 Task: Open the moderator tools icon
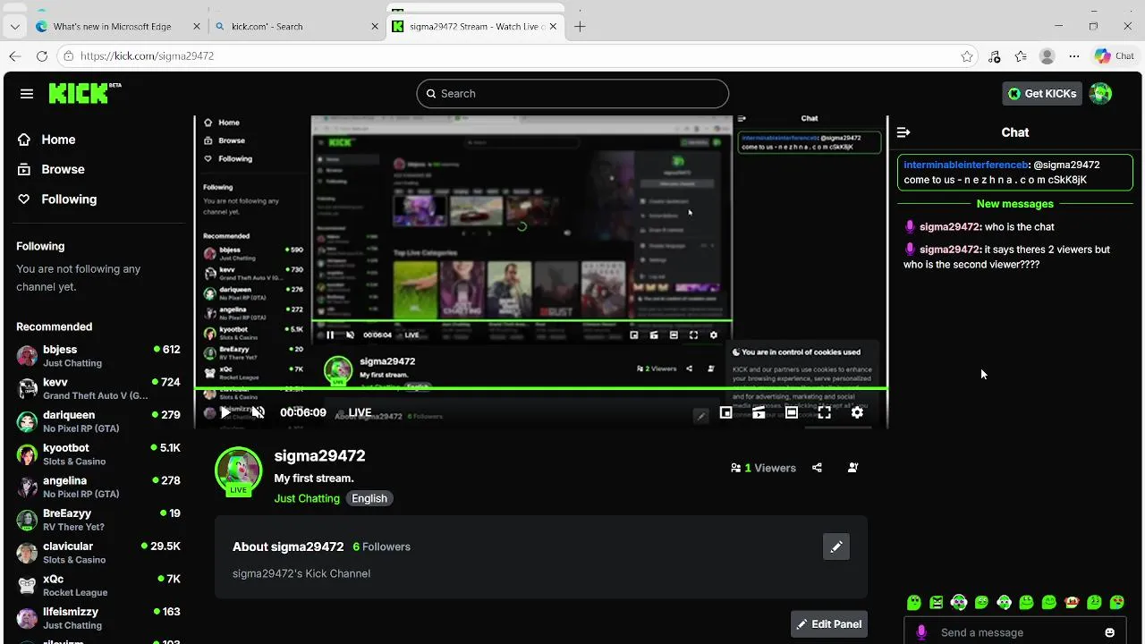click(852, 468)
